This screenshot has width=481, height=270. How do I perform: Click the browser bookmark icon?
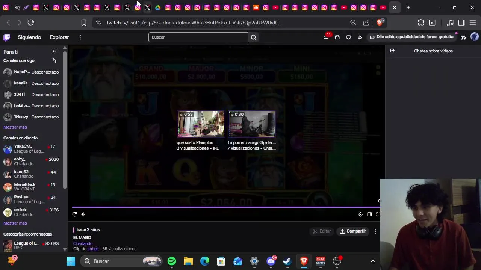(84, 22)
